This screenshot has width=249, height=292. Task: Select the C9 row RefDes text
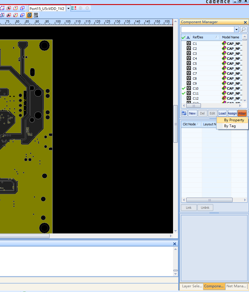195,83
